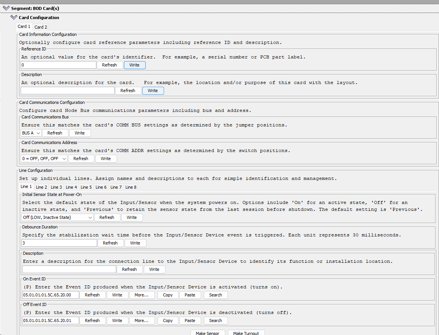Click the Off Event ID input field
The image size is (439, 335).
pyautogui.click(x=51, y=321)
